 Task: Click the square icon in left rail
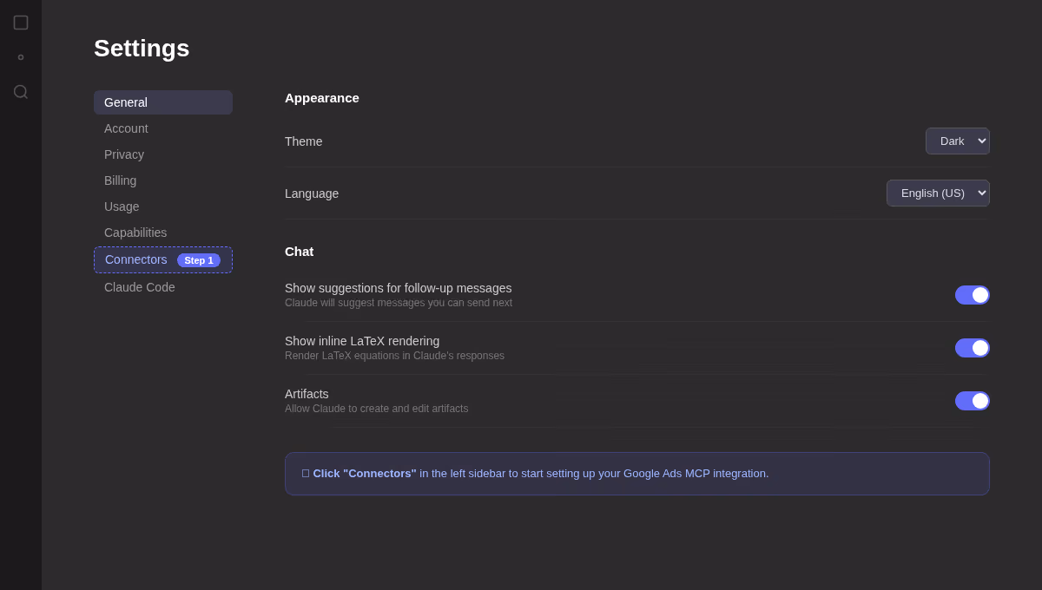tap(21, 23)
